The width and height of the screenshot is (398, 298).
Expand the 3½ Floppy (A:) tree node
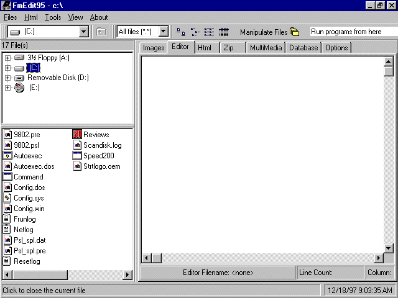(7, 58)
